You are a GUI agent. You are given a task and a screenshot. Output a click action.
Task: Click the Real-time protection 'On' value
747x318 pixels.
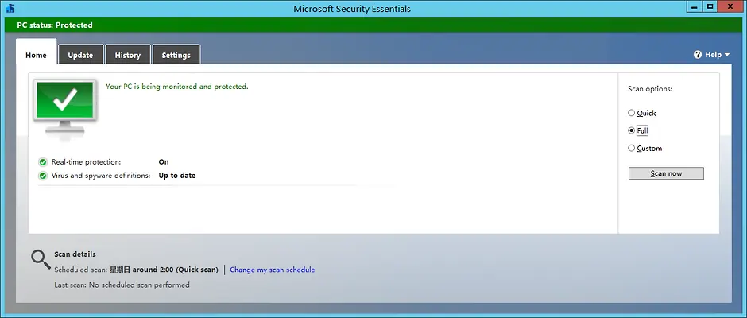[x=164, y=162]
